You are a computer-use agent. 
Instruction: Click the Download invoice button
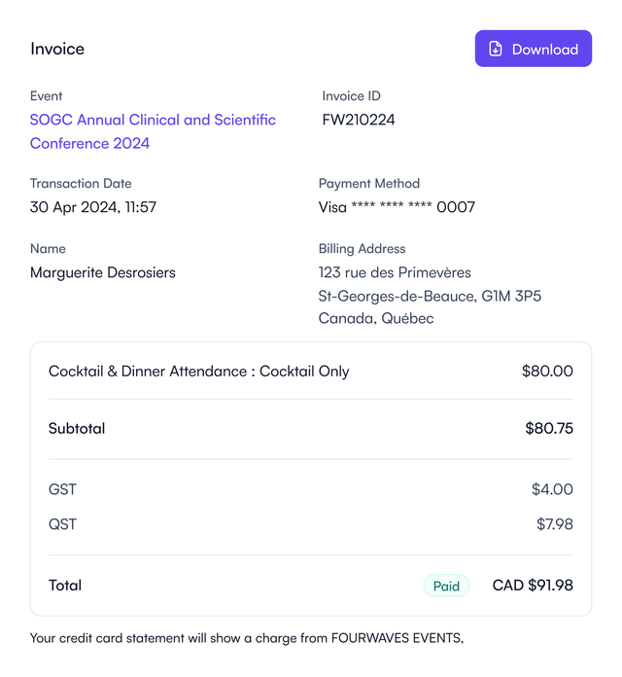(534, 49)
